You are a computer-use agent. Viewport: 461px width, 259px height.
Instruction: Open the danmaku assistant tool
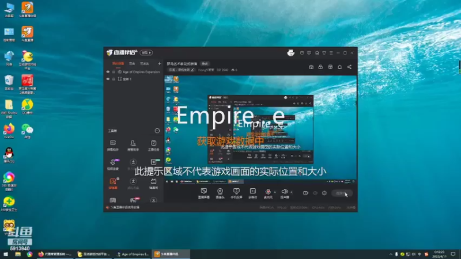113,146
